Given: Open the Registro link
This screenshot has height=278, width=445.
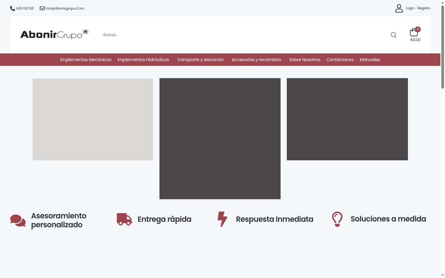Looking at the screenshot, I should tap(424, 8).
